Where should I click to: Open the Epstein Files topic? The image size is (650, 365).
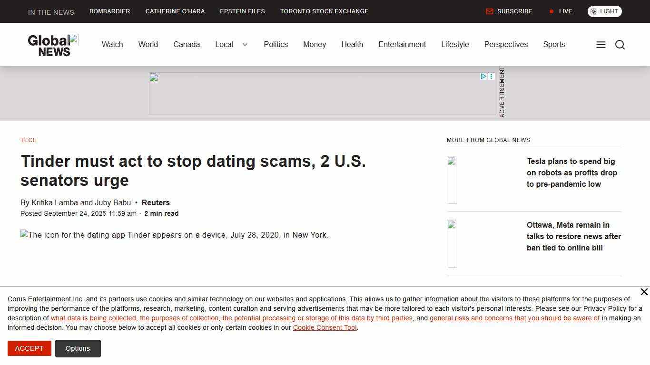point(242,11)
